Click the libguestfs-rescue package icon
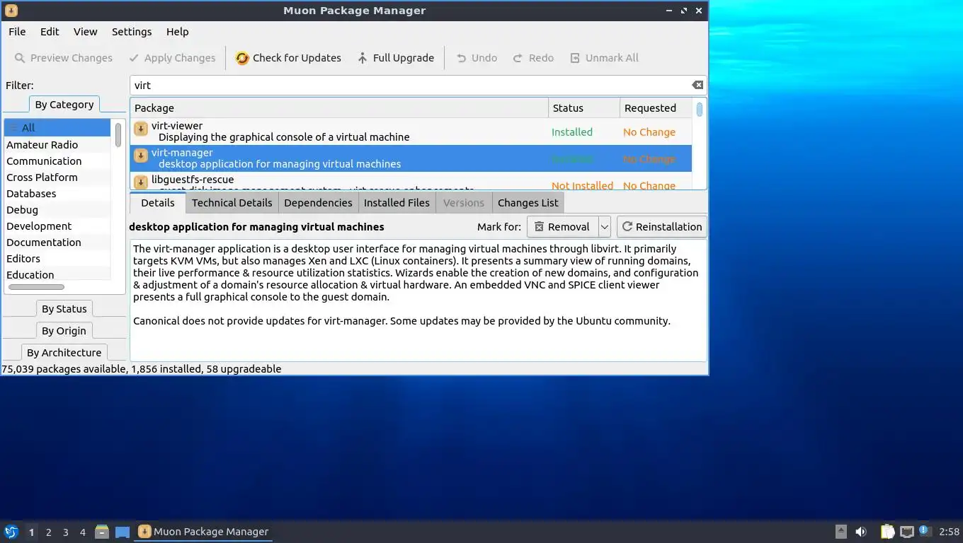Image resolution: width=963 pixels, height=543 pixels. point(141,182)
